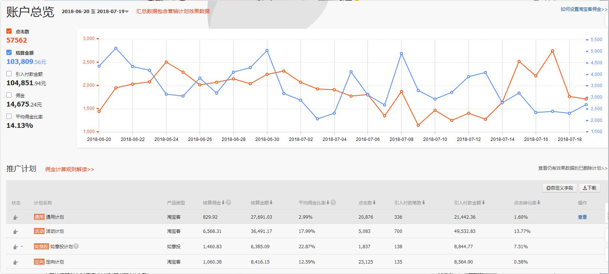The height and width of the screenshot is (274, 609).
Task: Sort by 引入付款金额 column header
Action: click(x=469, y=203)
